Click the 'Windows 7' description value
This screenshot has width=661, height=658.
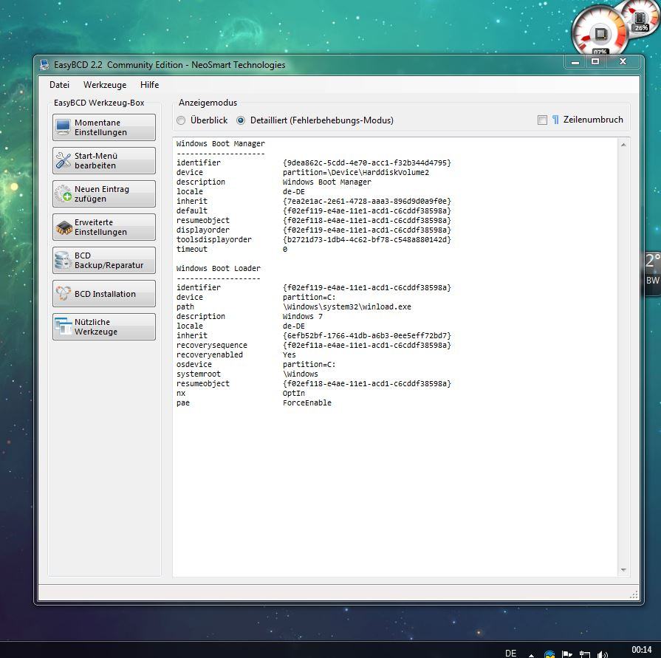[x=303, y=317]
